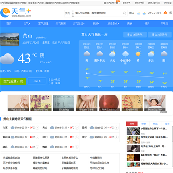This screenshot has width=173, height=173.
Task: Switch to the 娱乐 news tab
Action: [x=155, y=124]
